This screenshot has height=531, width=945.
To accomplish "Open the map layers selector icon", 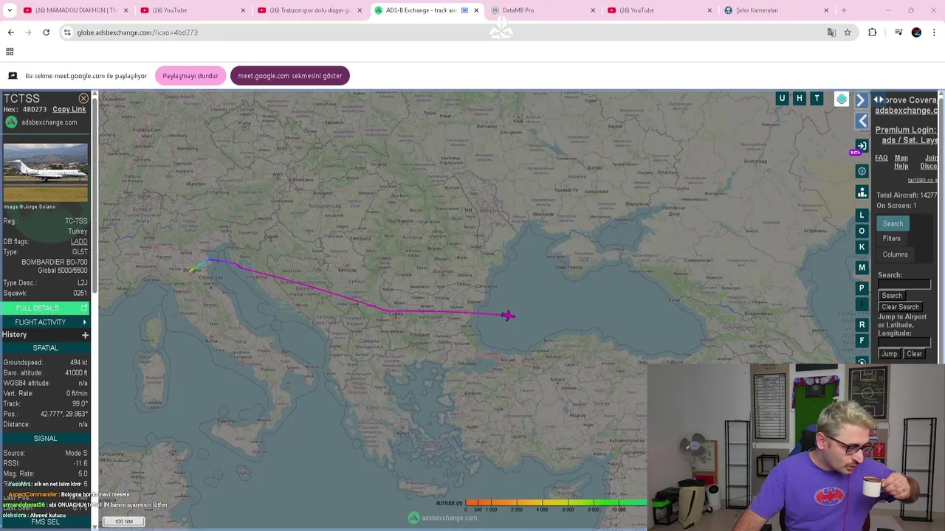I will click(842, 99).
